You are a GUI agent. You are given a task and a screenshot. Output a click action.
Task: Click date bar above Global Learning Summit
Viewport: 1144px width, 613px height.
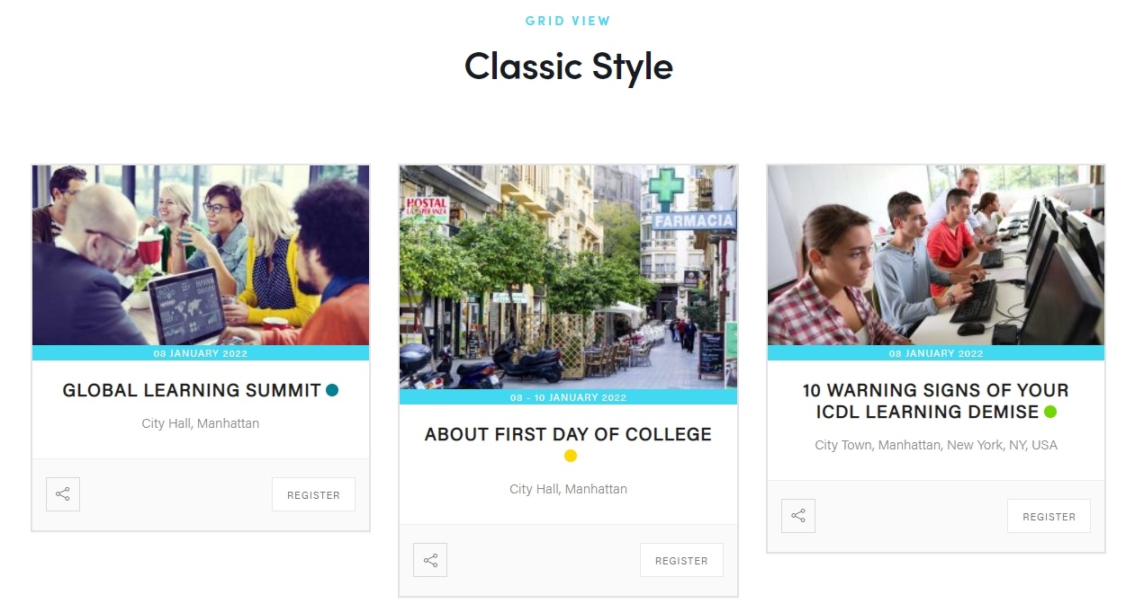point(201,353)
